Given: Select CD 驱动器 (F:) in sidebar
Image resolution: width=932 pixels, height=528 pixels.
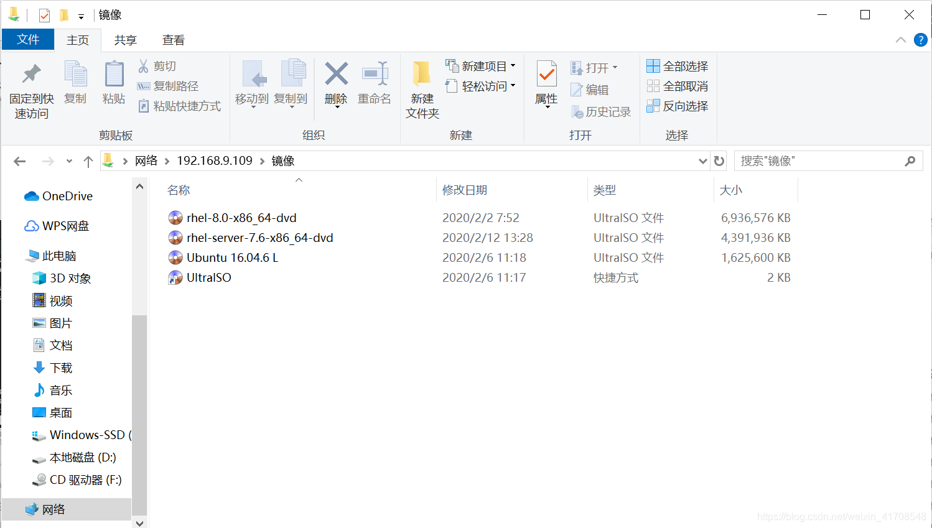Looking at the screenshot, I should click(x=77, y=479).
